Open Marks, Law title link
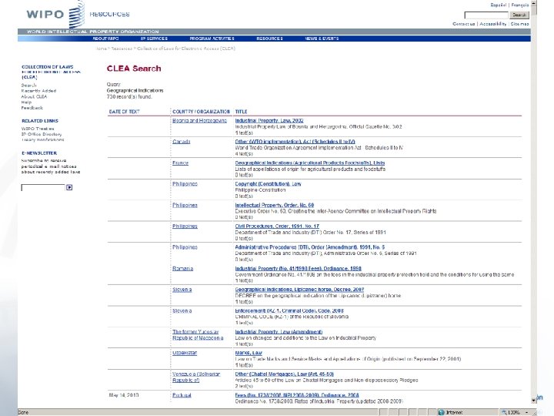 [249, 353]
